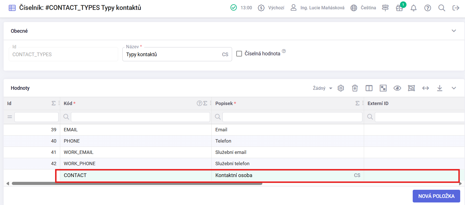Open the Žádný dropdown

323,88
